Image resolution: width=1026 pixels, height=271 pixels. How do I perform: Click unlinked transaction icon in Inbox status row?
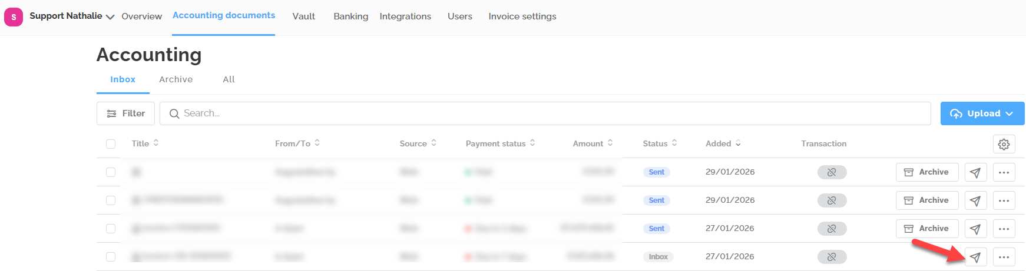click(x=832, y=257)
